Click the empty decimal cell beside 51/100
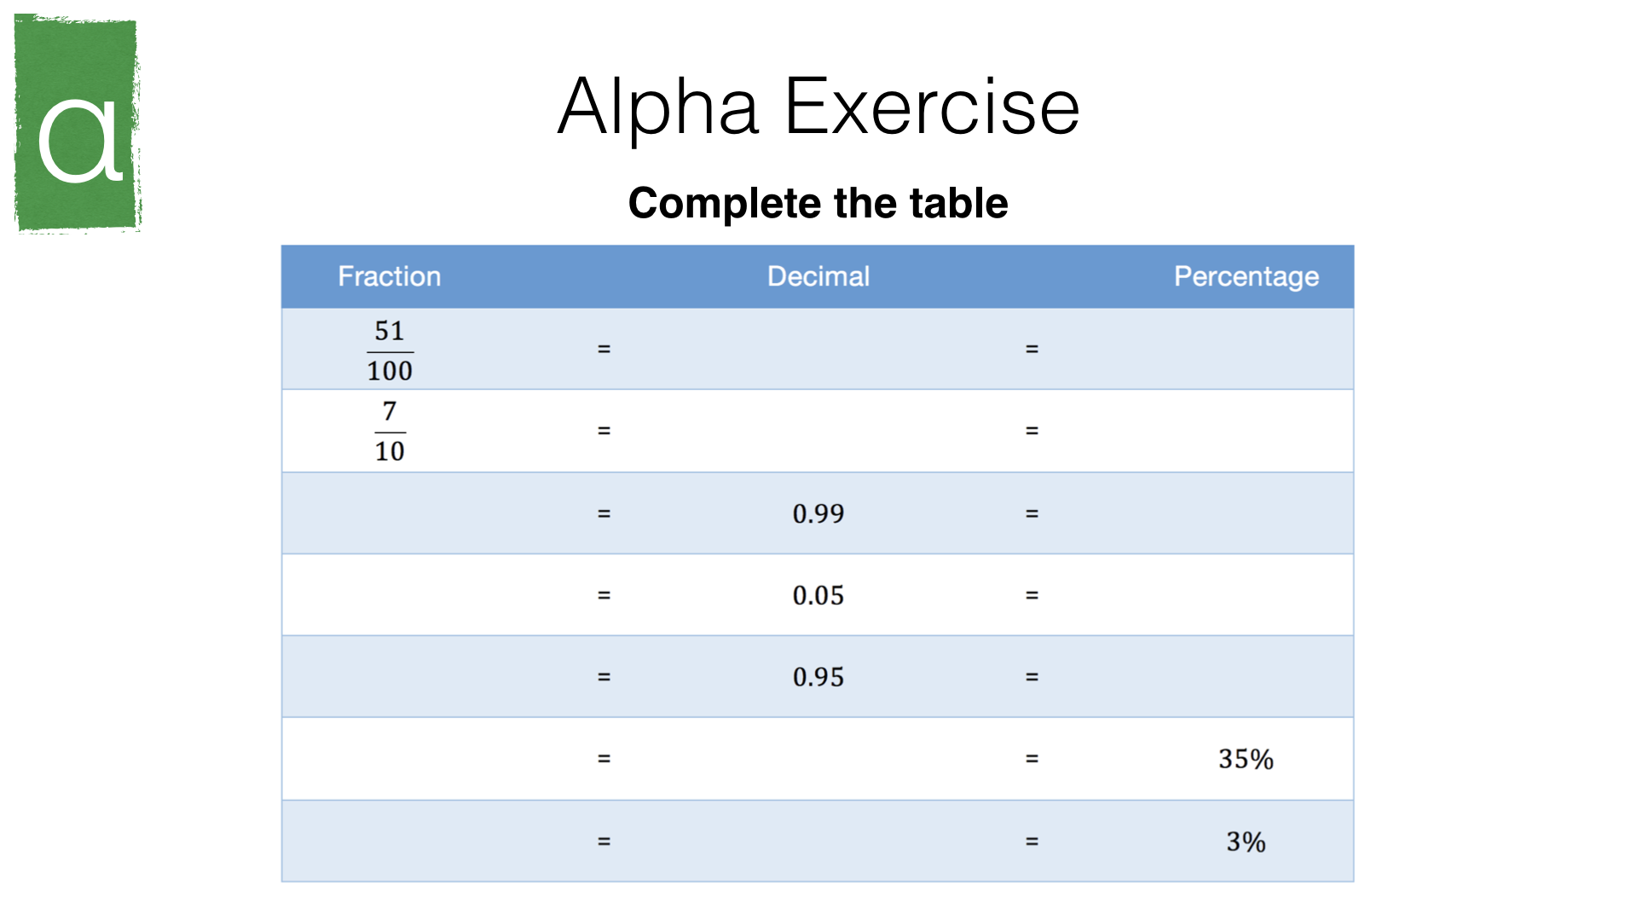 pyautogui.click(x=818, y=350)
